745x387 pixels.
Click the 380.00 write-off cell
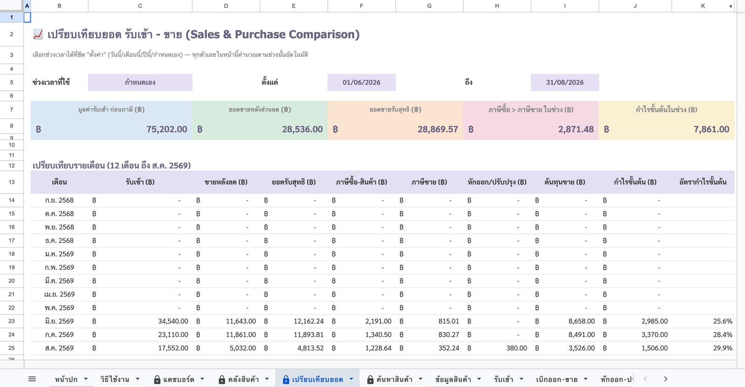pos(497,348)
